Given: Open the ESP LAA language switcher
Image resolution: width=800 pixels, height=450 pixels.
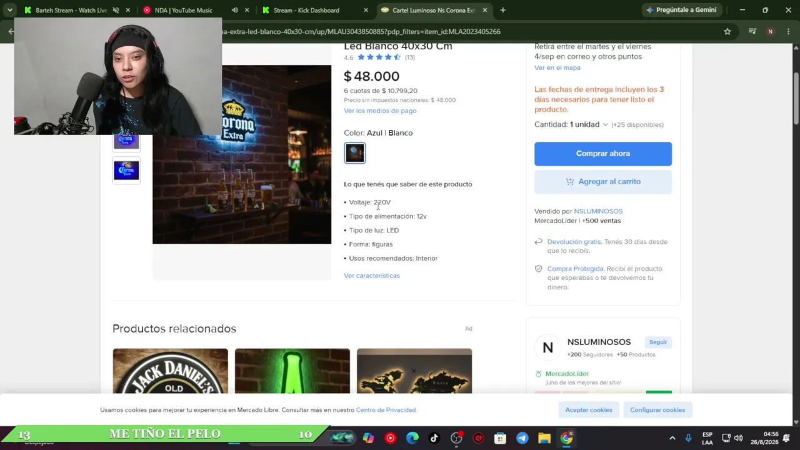Looking at the screenshot, I should click(x=707, y=438).
